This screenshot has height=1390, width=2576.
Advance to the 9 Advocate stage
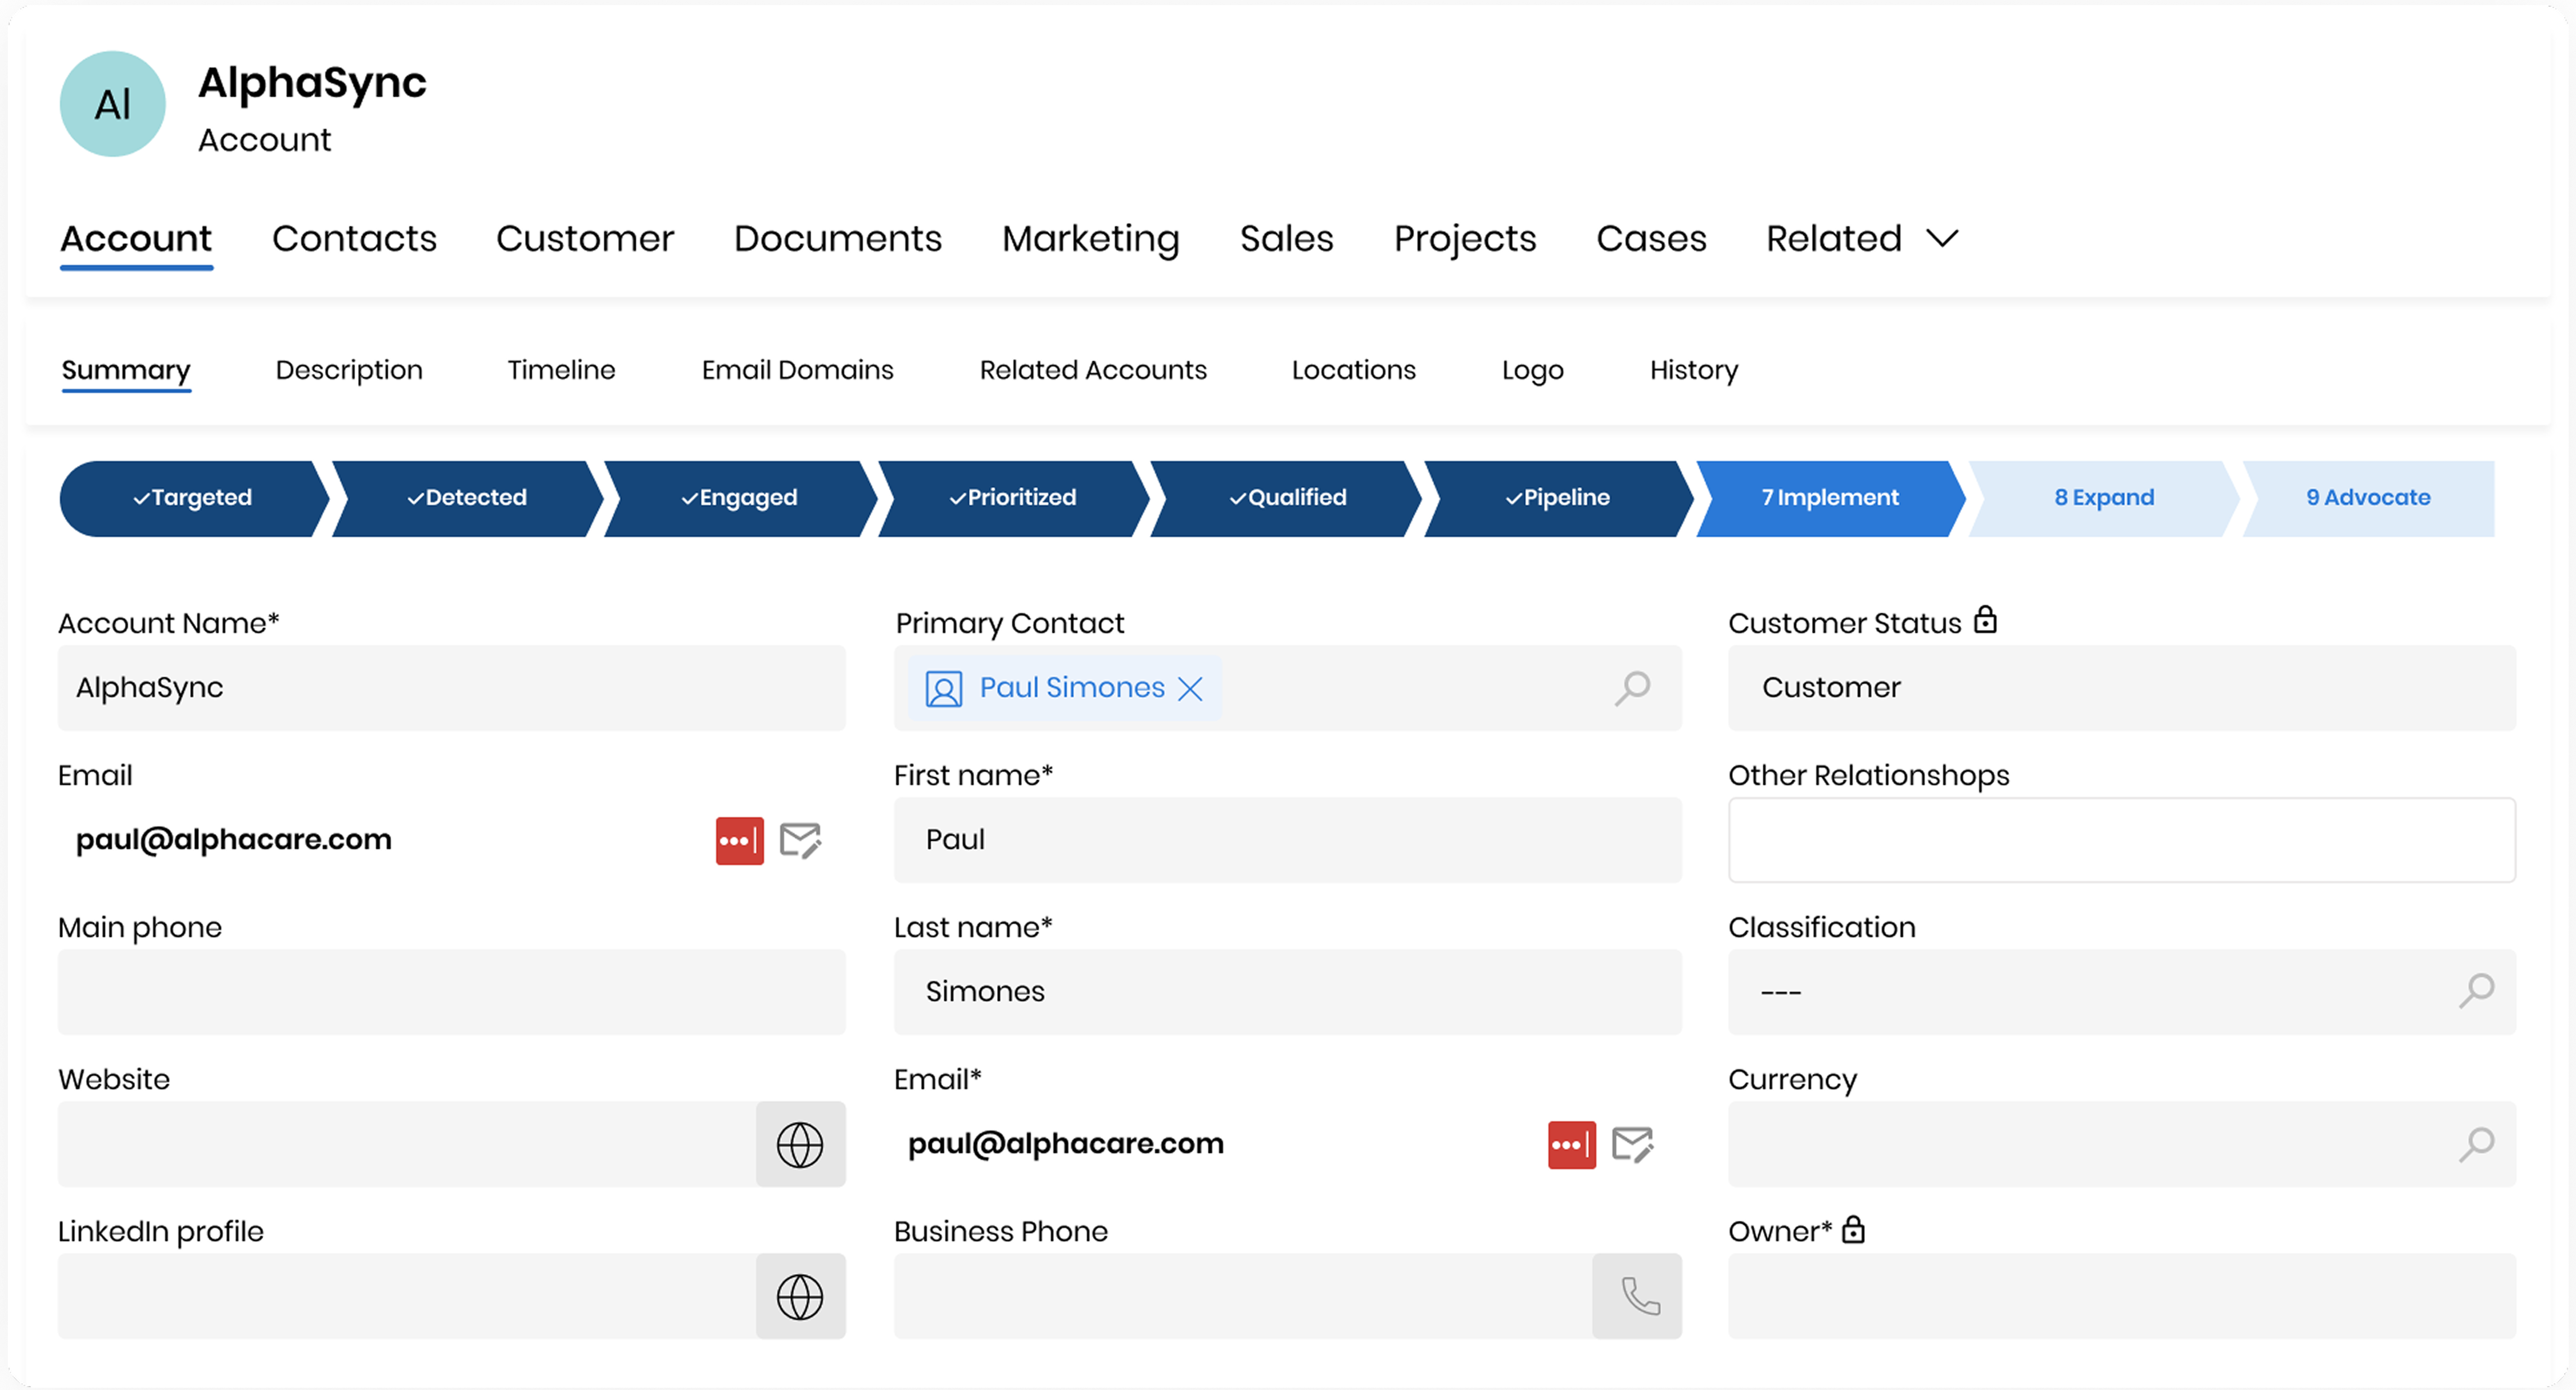click(x=2368, y=499)
